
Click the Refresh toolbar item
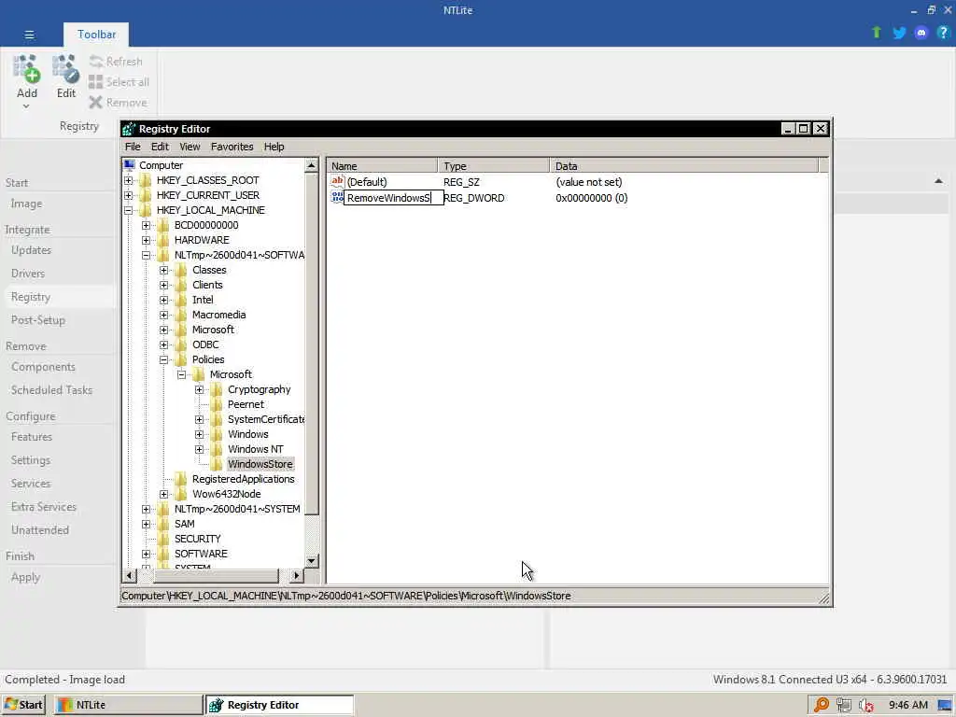[x=116, y=62]
